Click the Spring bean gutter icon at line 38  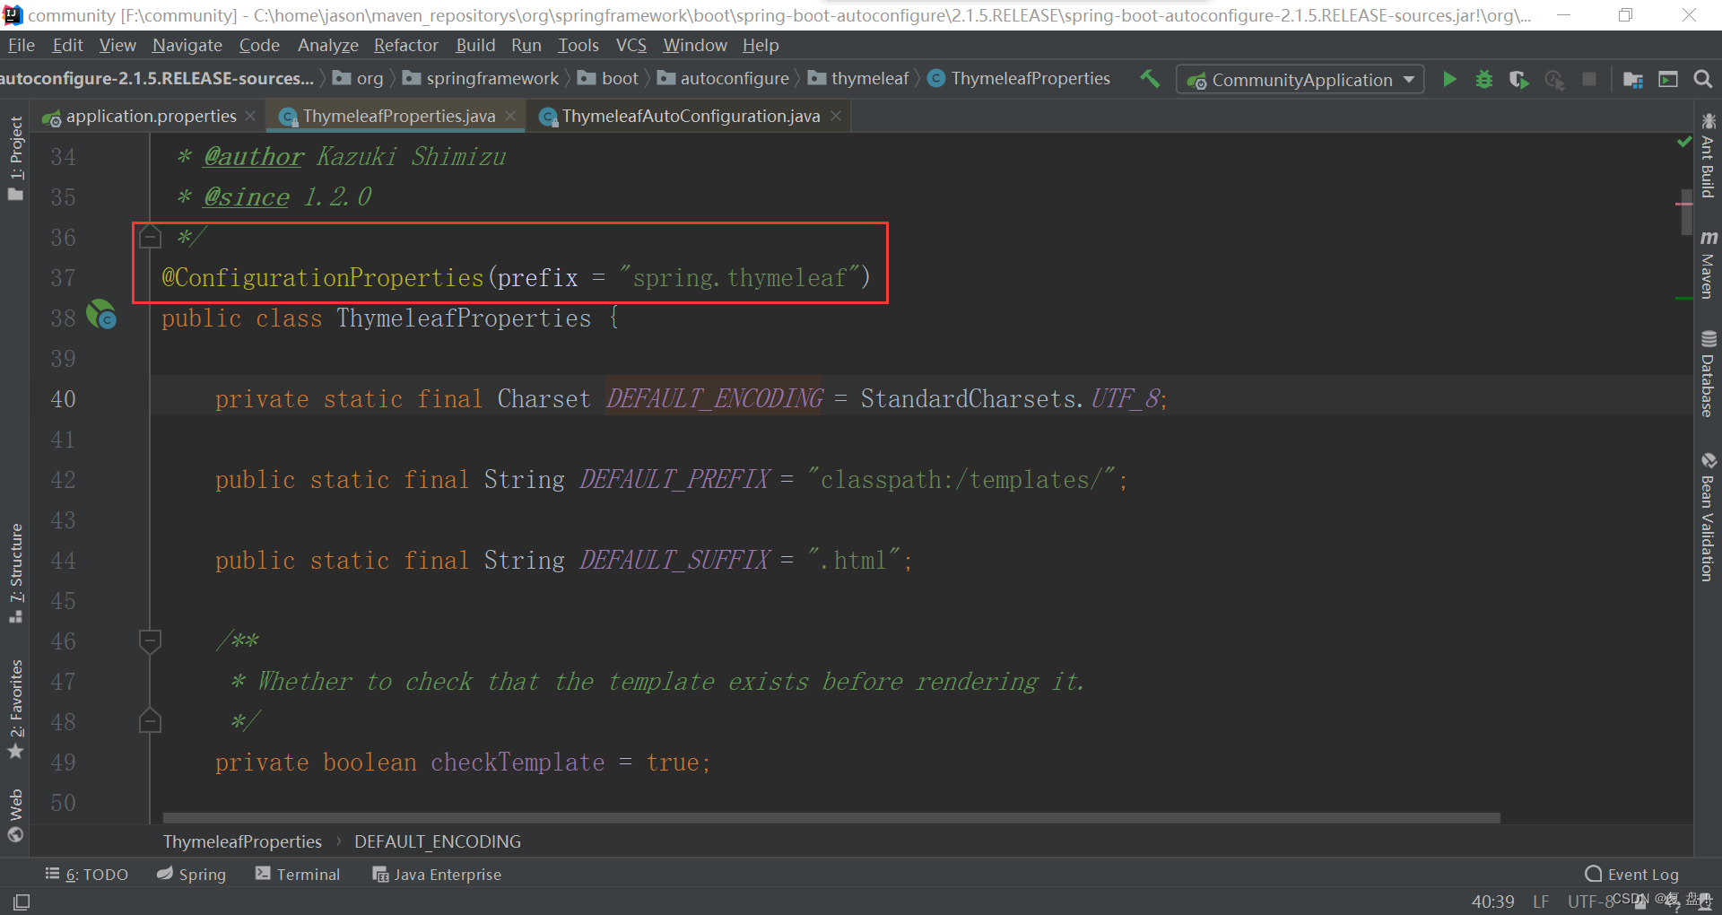[x=101, y=315]
